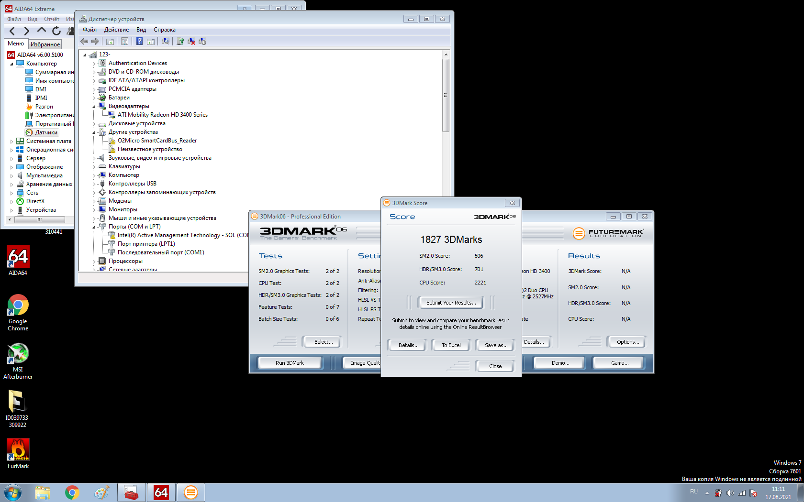Image resolution: width=804 pixels, height=502 pixels.
Task: Click Scan for hardware changes icon
Action: coord(166,42)
